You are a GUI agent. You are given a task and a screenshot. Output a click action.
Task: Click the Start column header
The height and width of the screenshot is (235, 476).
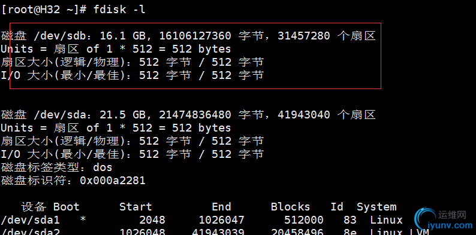(135, 207)
